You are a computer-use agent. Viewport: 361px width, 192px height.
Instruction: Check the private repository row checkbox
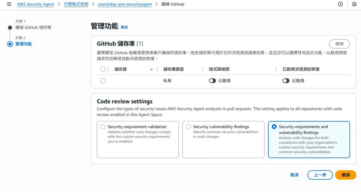coord(103,81)
